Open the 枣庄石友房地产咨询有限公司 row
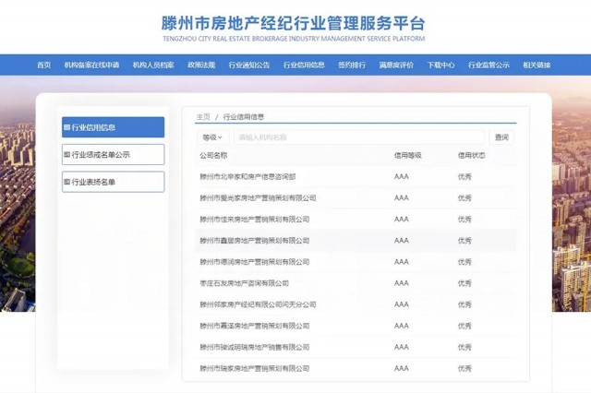The height and width of the screenshot is (393, 591). click(x=245, y=283)
